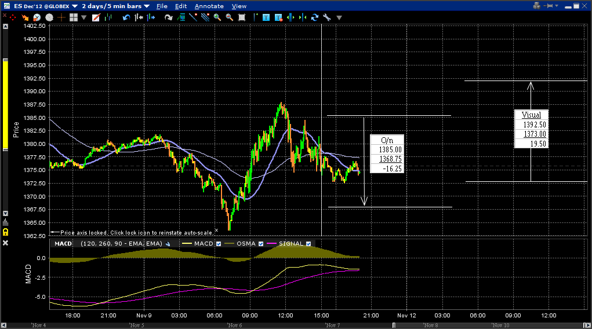Viewport: 592px width, 329px height.
Task: Click the time scrollbar right arrow
Action: (587, 325)
